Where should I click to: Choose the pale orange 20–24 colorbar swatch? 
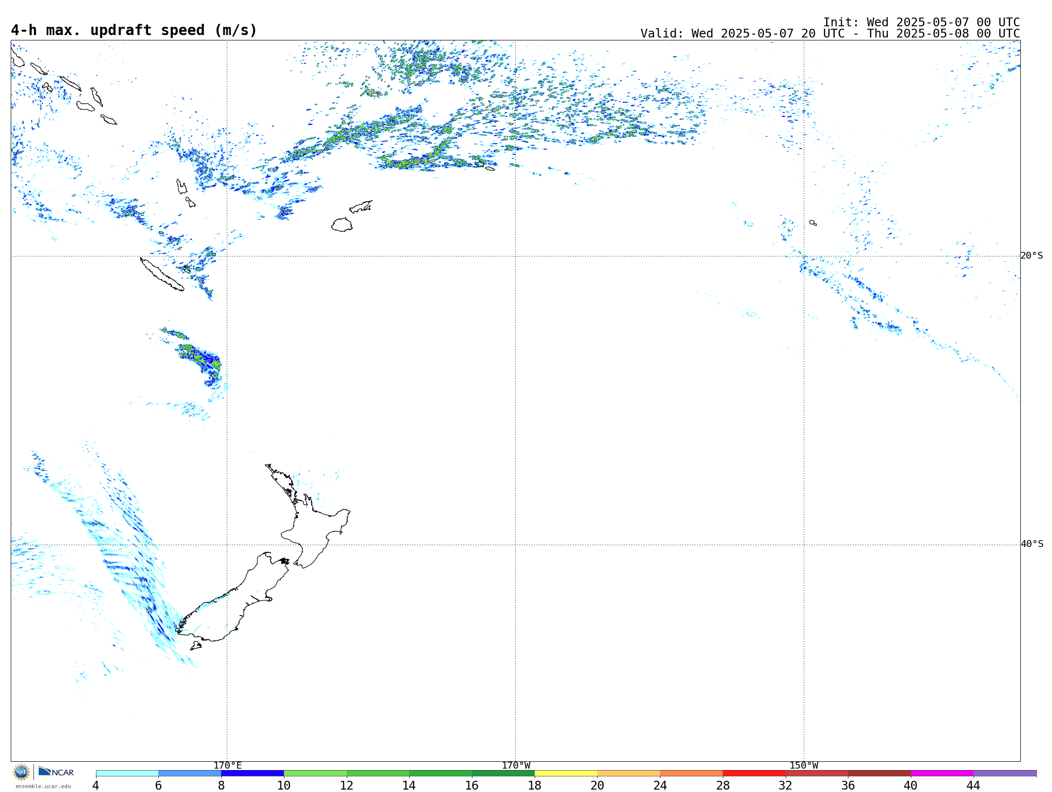coord(629,773)
